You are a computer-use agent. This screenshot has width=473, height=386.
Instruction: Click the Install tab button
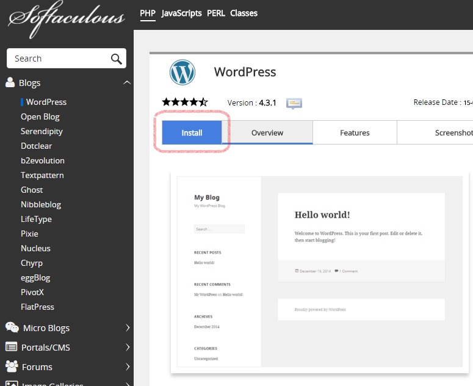coord(192,132)
